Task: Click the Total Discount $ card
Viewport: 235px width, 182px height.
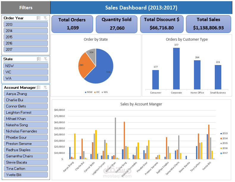Action: pos(162,24)
